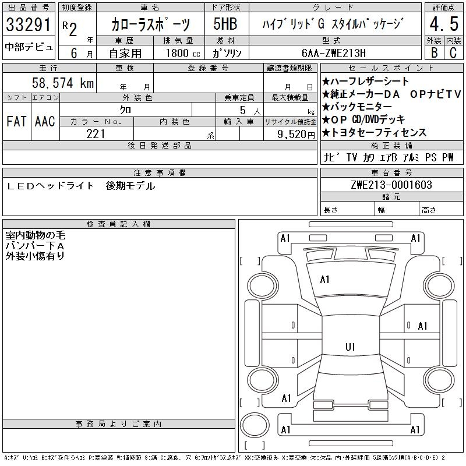Click the inspector note 室内動物の毛
The width and height of the screenshot is (466, 466).
[36, 236]
